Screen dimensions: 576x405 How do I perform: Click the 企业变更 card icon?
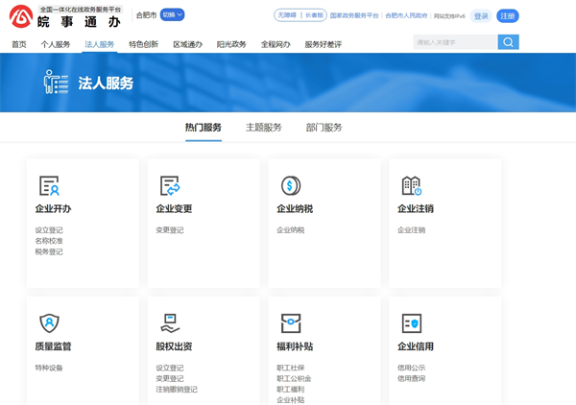click(x=170, y=186)
